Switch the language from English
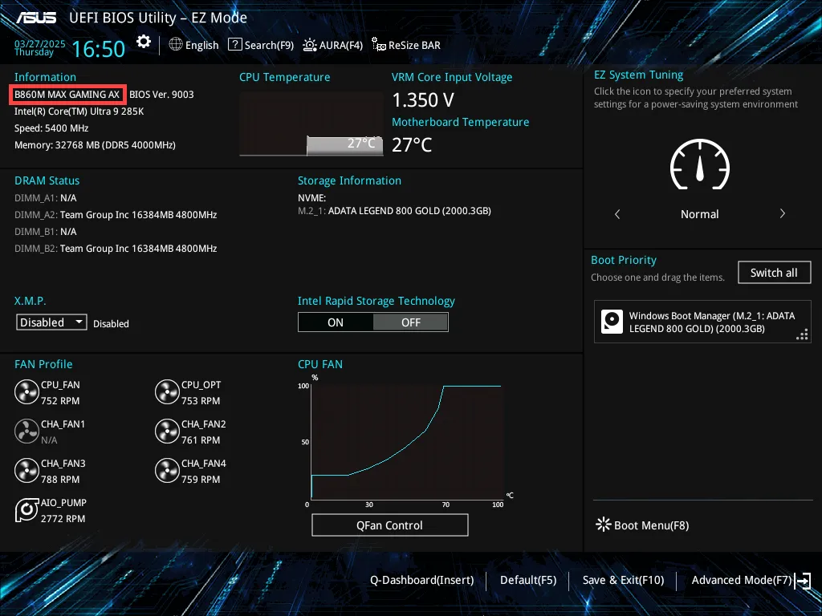Screen dimensions: 822x616 point(193,45)
